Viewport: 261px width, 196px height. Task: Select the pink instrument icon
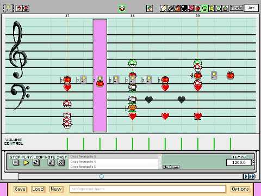[x=191, y=8]
